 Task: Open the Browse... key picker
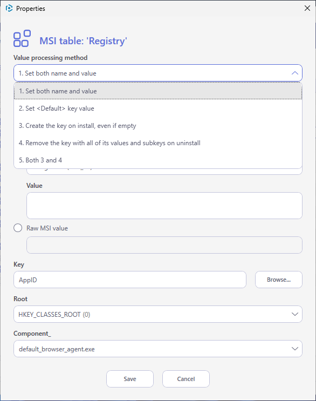[278, 280]
